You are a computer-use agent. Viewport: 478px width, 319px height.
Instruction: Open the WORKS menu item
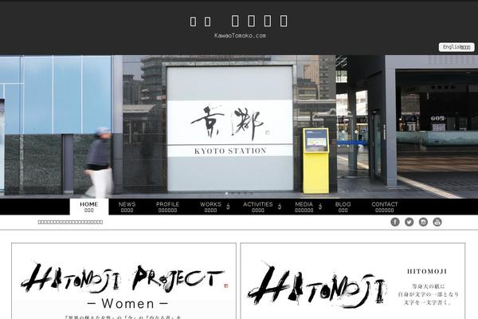[210, 207]
